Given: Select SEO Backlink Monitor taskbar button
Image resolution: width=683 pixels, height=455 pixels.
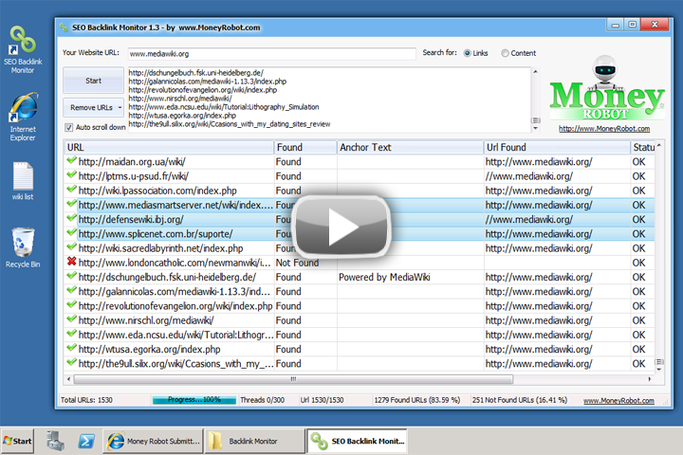Looking at the screenshot, I should click(358, 441).
